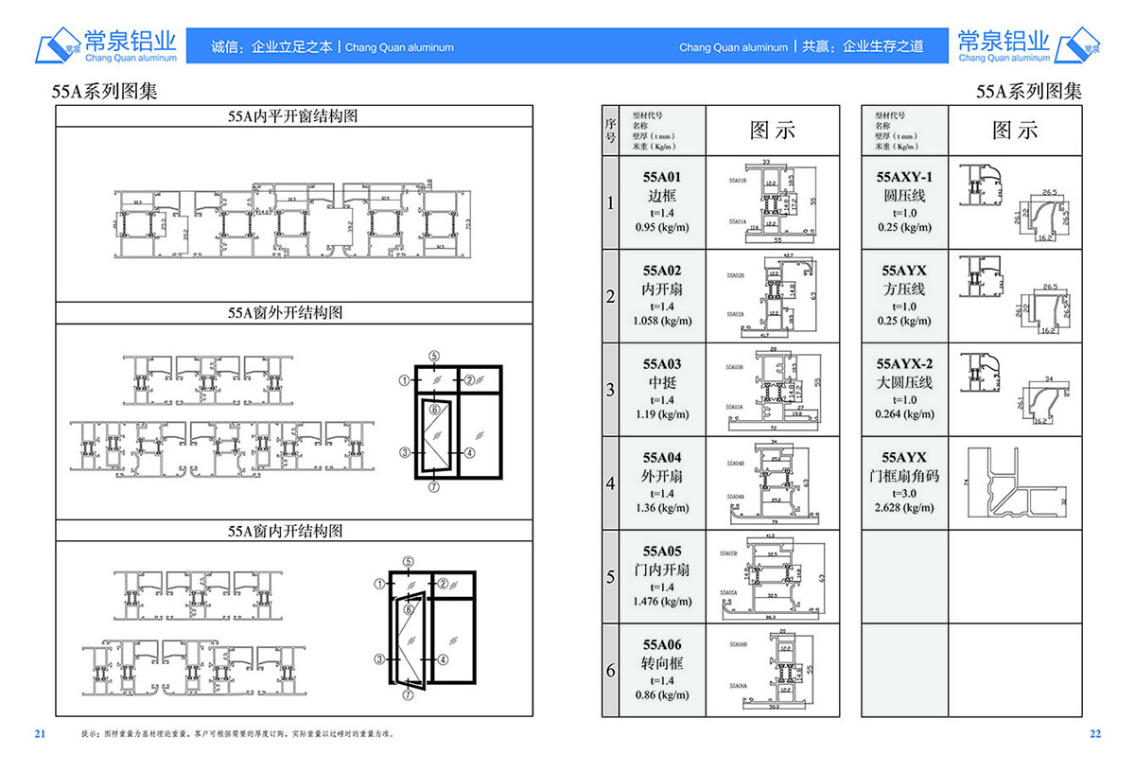Click page number 21
This screenshot has height=772, width=1135.
40,733
